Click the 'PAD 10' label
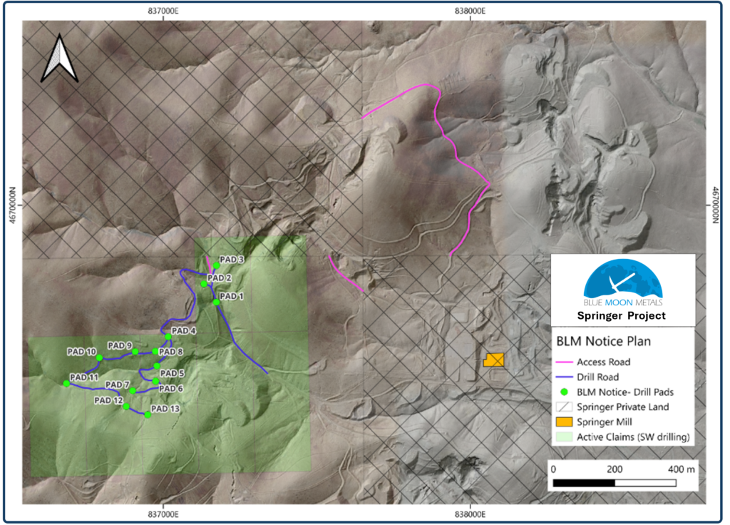The image size is (730, 525). pyautogui.click(x=81, y=352)
